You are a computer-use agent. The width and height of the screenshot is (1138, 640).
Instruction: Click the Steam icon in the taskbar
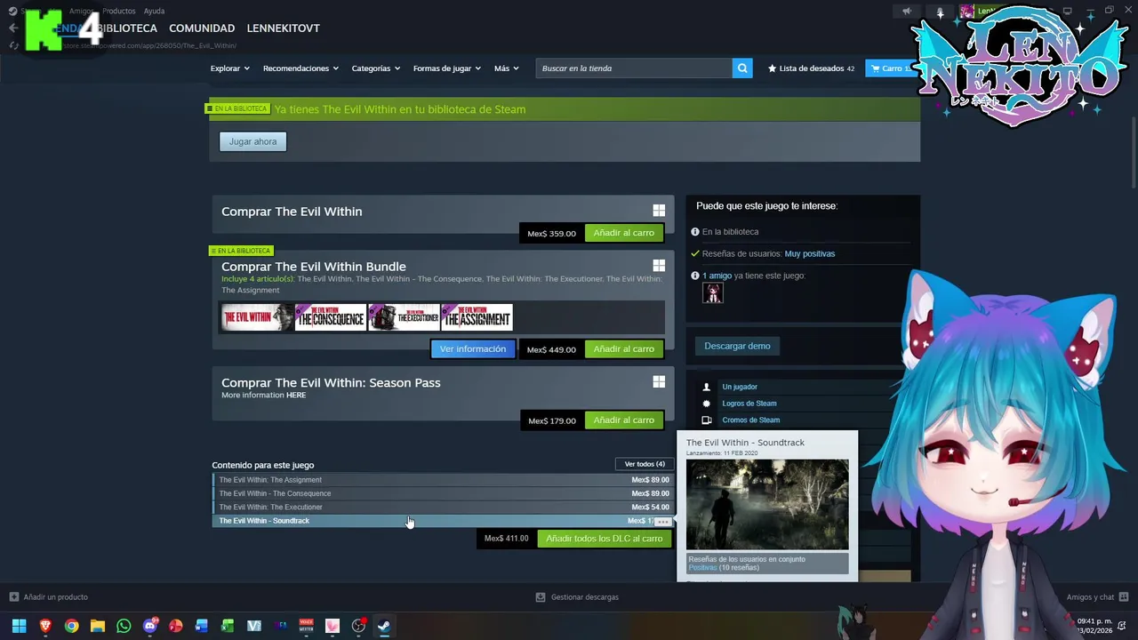(384, 626)
